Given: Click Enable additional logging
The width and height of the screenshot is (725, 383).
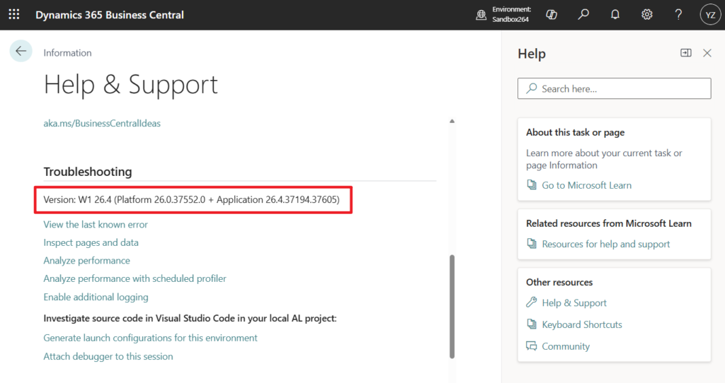Looking at the screenshot, I should 96,297.
